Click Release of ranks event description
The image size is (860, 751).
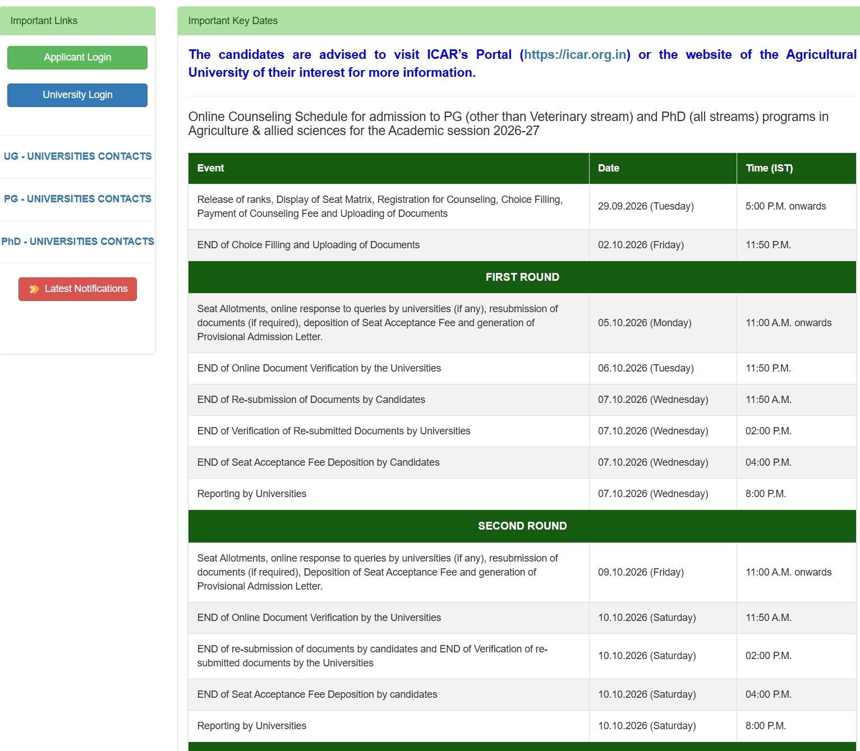coord(380,206)
